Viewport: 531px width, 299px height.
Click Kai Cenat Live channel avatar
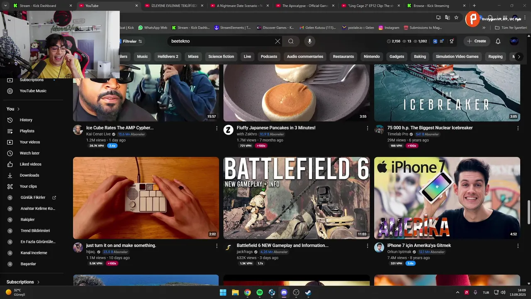(78, 130)
